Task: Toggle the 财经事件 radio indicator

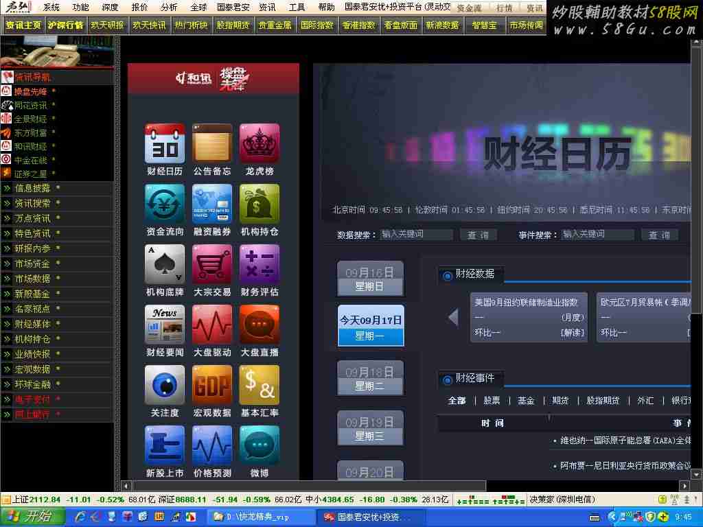Action: [447, 380]
